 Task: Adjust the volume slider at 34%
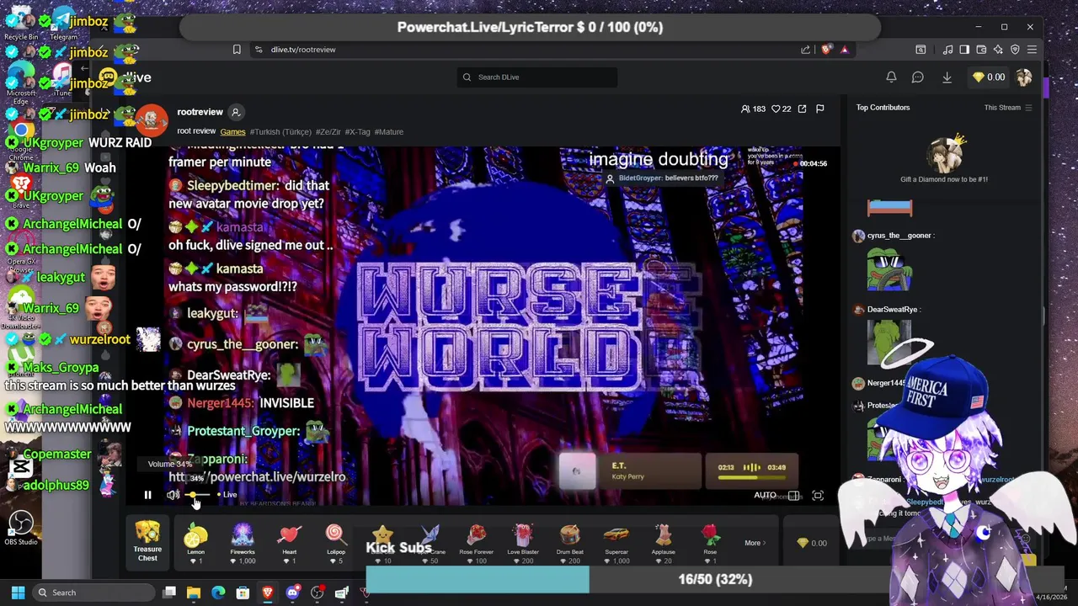[x=196, y=495]
